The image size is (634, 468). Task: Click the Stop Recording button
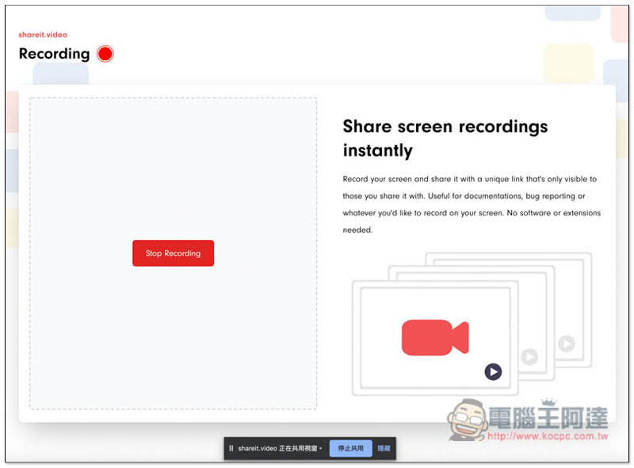click(173, 253)
